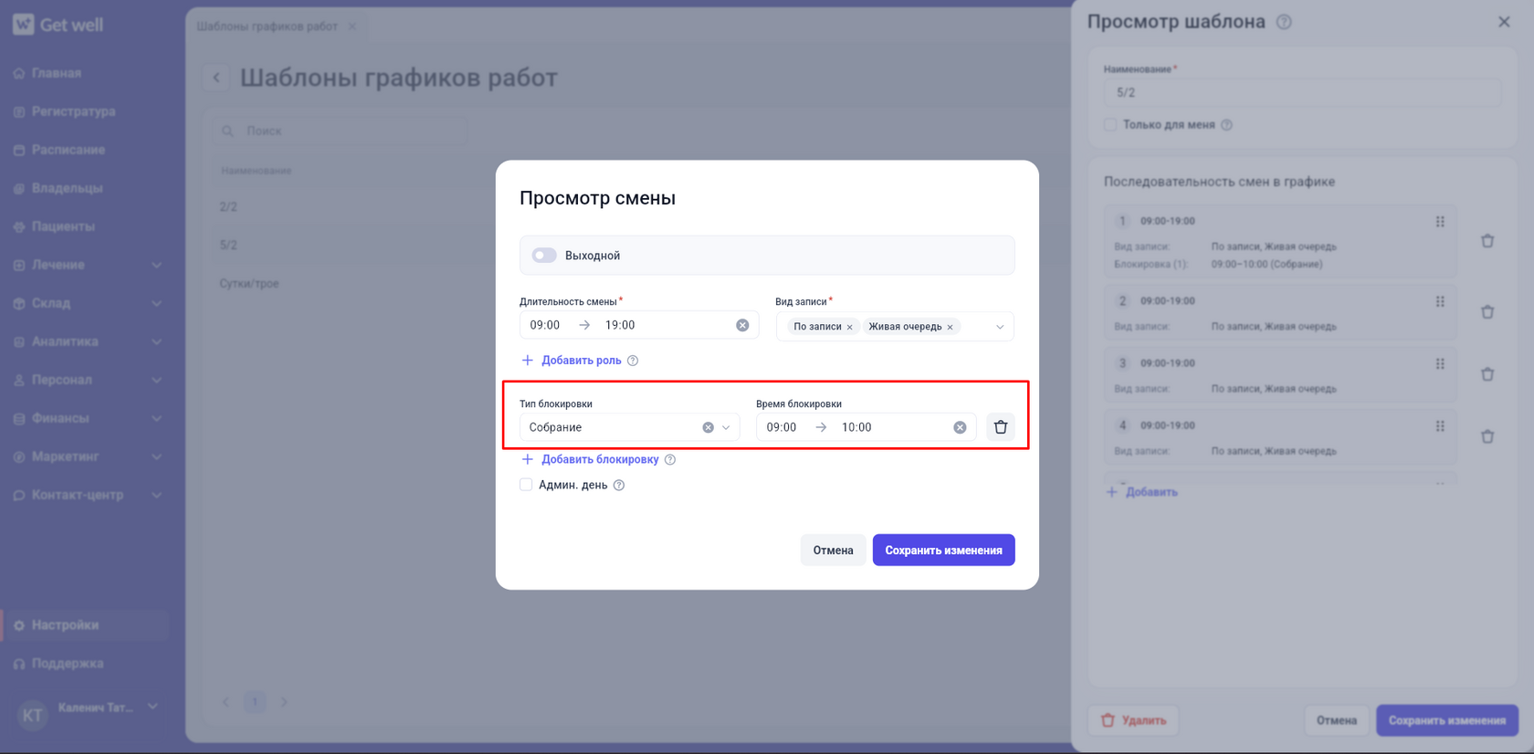Grab drag handle of shift 4
This screenshot has width=1534, height=754.
pos(1440,426)
